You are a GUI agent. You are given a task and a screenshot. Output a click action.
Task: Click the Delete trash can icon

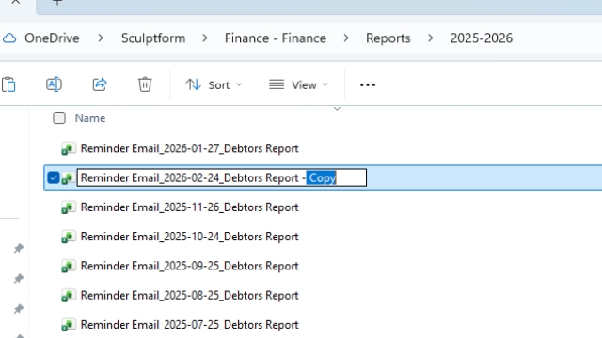point(145,84)
